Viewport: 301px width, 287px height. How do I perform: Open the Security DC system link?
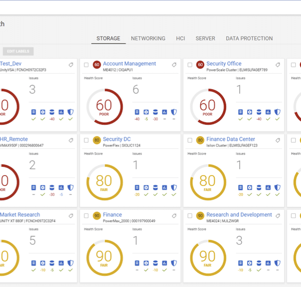pos(117,139)
